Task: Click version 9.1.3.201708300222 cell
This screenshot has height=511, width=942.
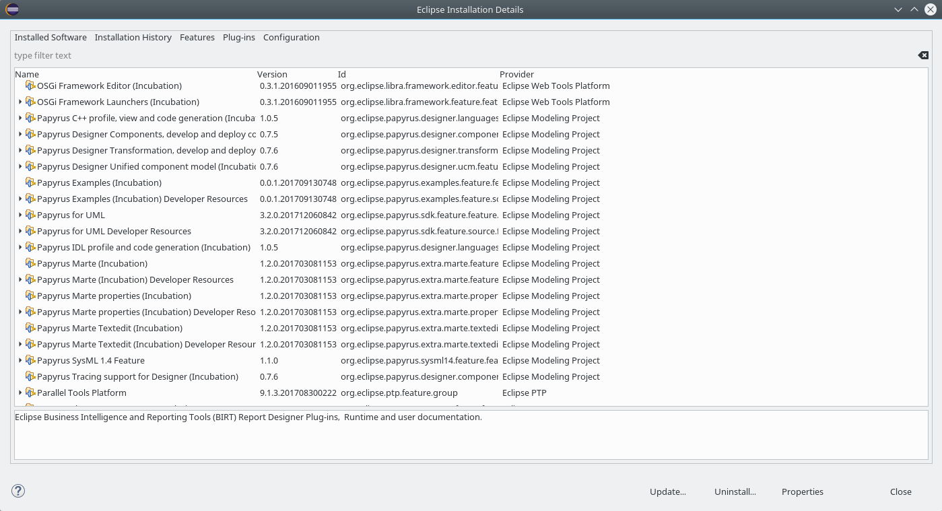Action: (x=298, y=393)
